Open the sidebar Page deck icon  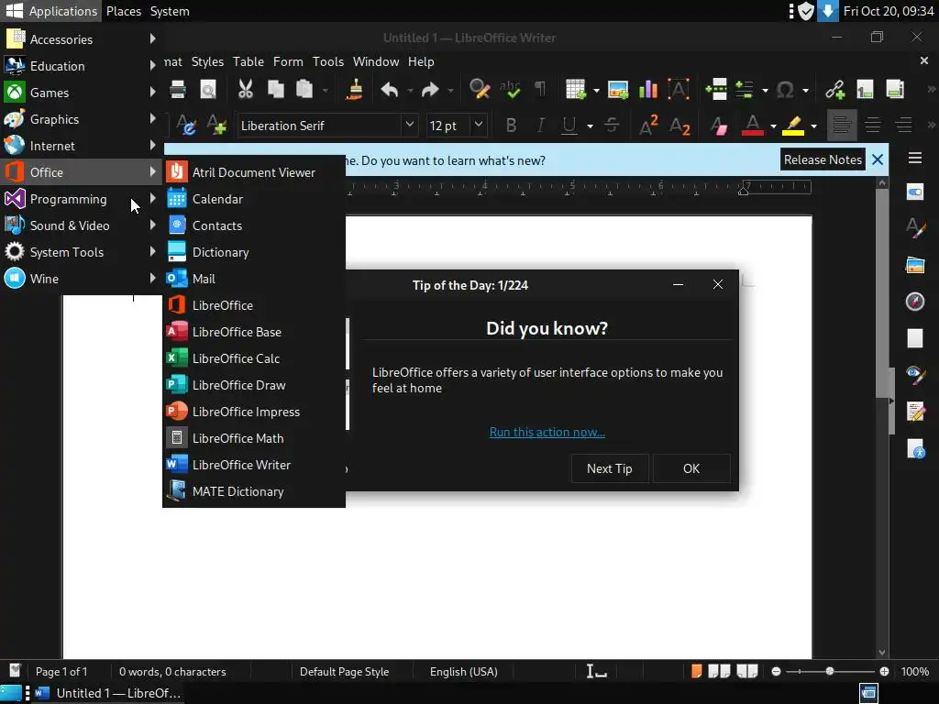pos(915,337)
